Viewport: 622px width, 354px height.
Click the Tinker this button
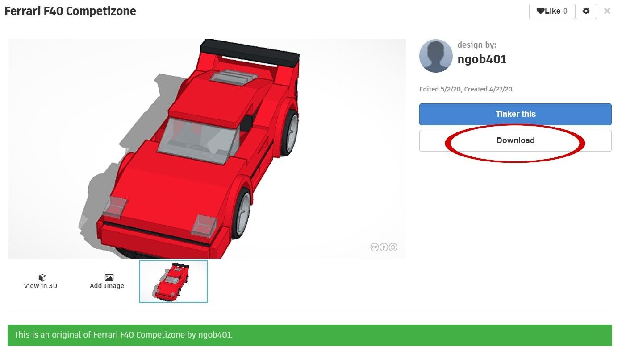click(515, 114)
